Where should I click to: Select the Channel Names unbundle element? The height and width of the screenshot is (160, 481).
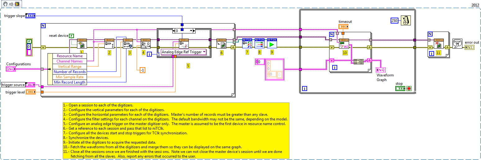click(70, 61)
